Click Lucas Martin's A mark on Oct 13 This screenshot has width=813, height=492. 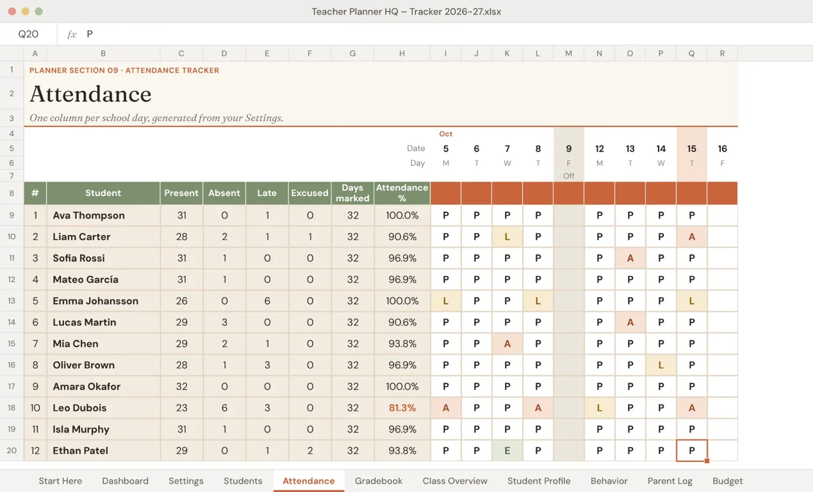click(x=630, y=322)
